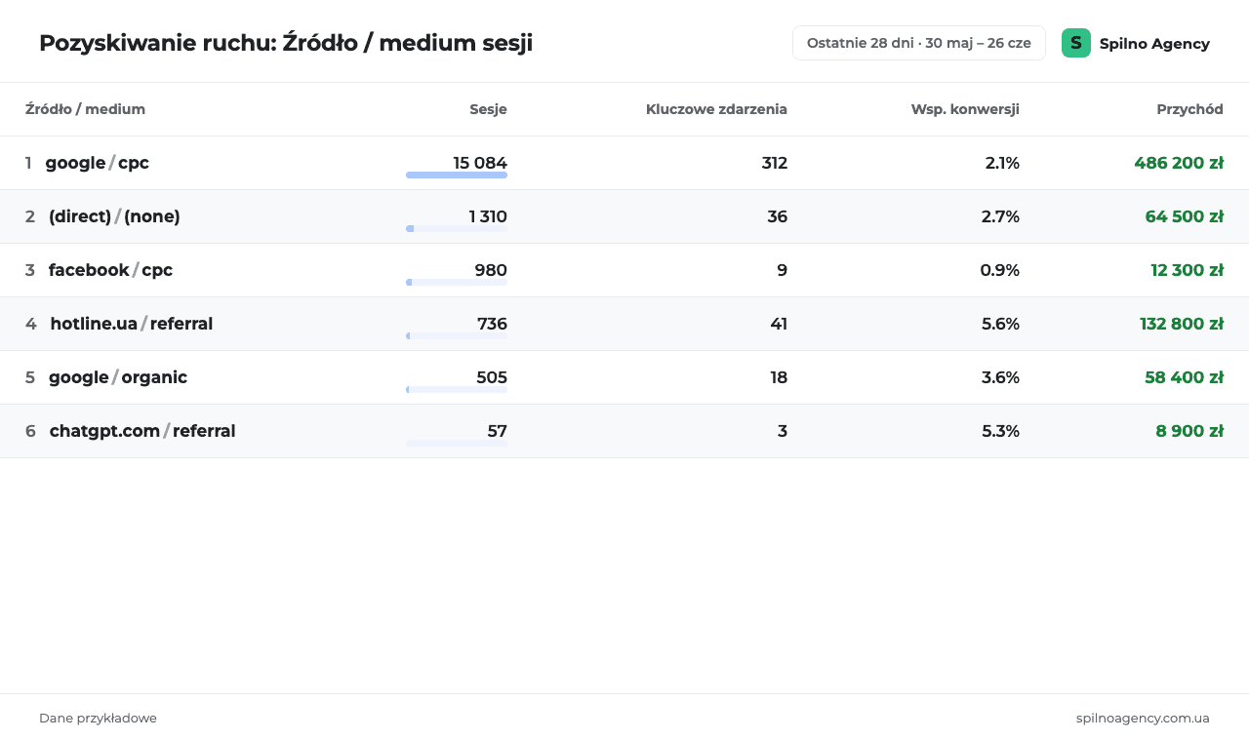Viewport: 1249px width, 741px height.
Task: Sort by the Kluczowe zdarzenia column header
Action: tap(716, 109)
